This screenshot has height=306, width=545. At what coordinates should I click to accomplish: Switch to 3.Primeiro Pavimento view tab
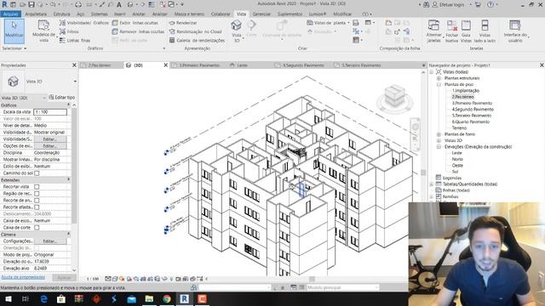tap(198, 65)
